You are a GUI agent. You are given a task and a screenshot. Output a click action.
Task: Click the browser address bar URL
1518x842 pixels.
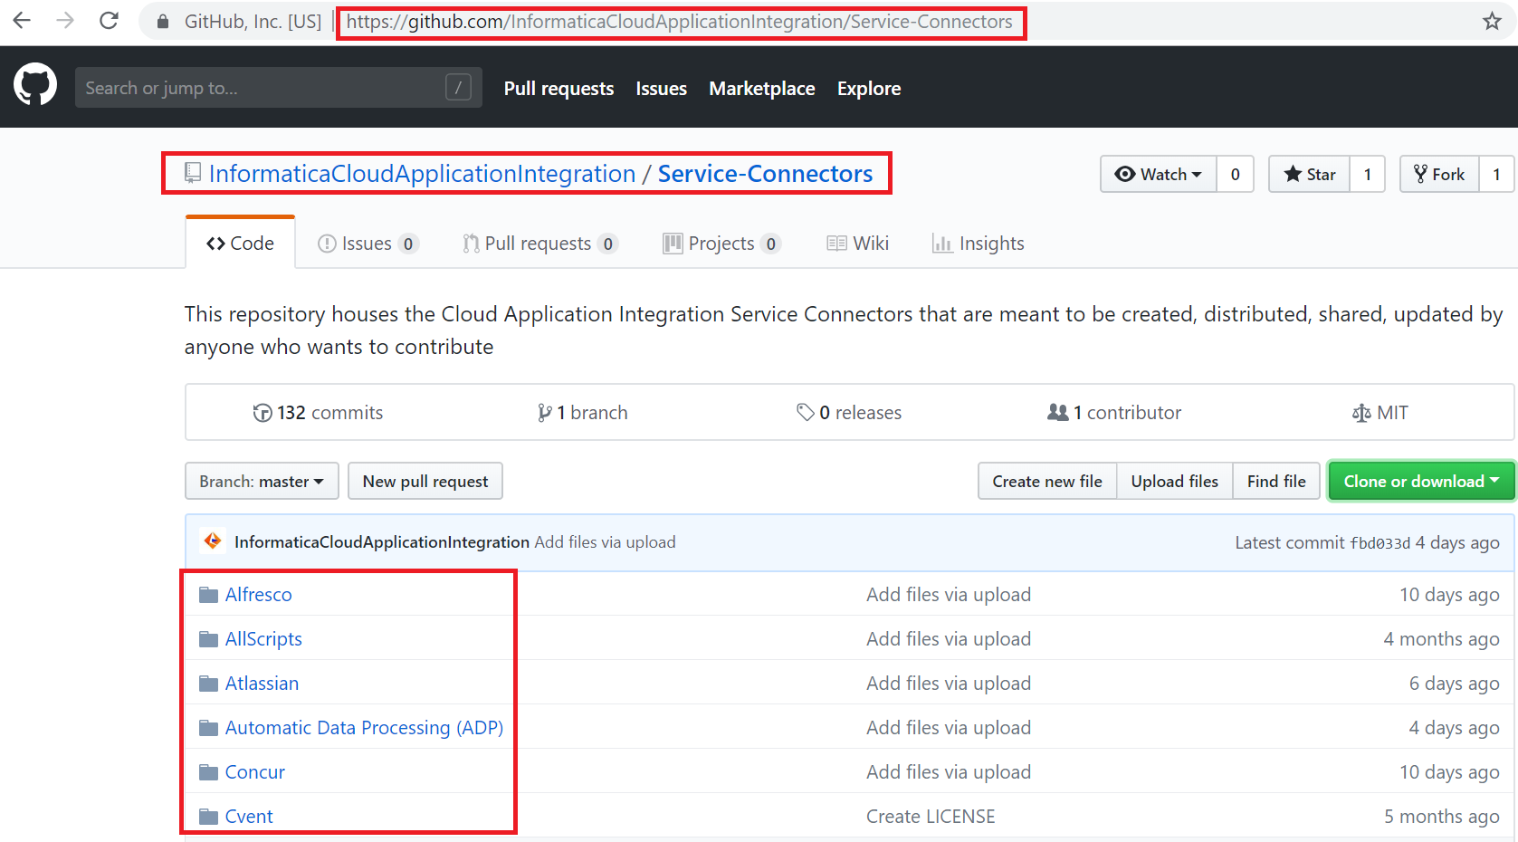[680, 22]
